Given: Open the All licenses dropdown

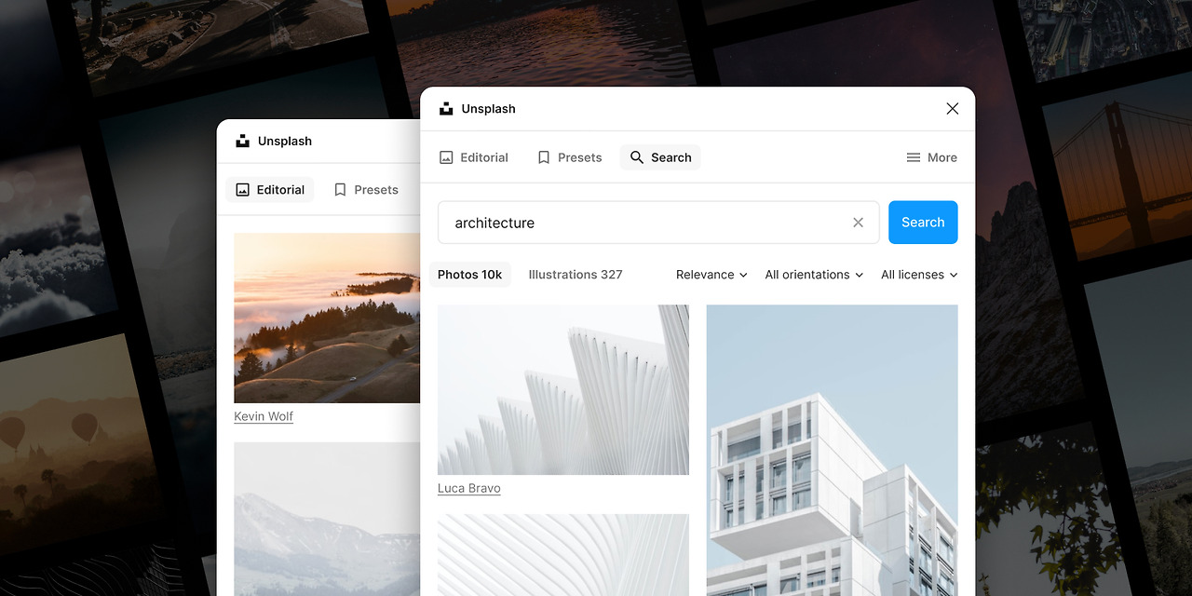Looking at the screenshot, I should (918, 275).
